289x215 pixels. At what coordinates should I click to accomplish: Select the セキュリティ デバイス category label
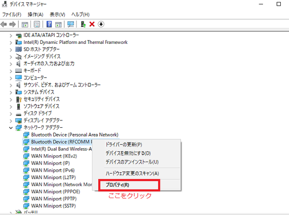[x=41, y=99]
